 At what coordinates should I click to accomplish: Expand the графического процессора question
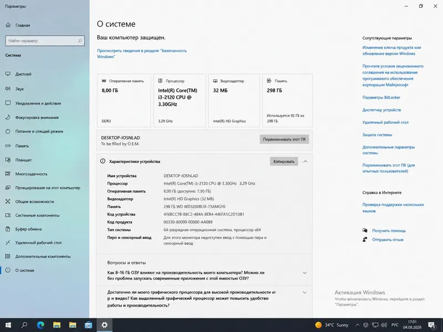click(305, 293)
